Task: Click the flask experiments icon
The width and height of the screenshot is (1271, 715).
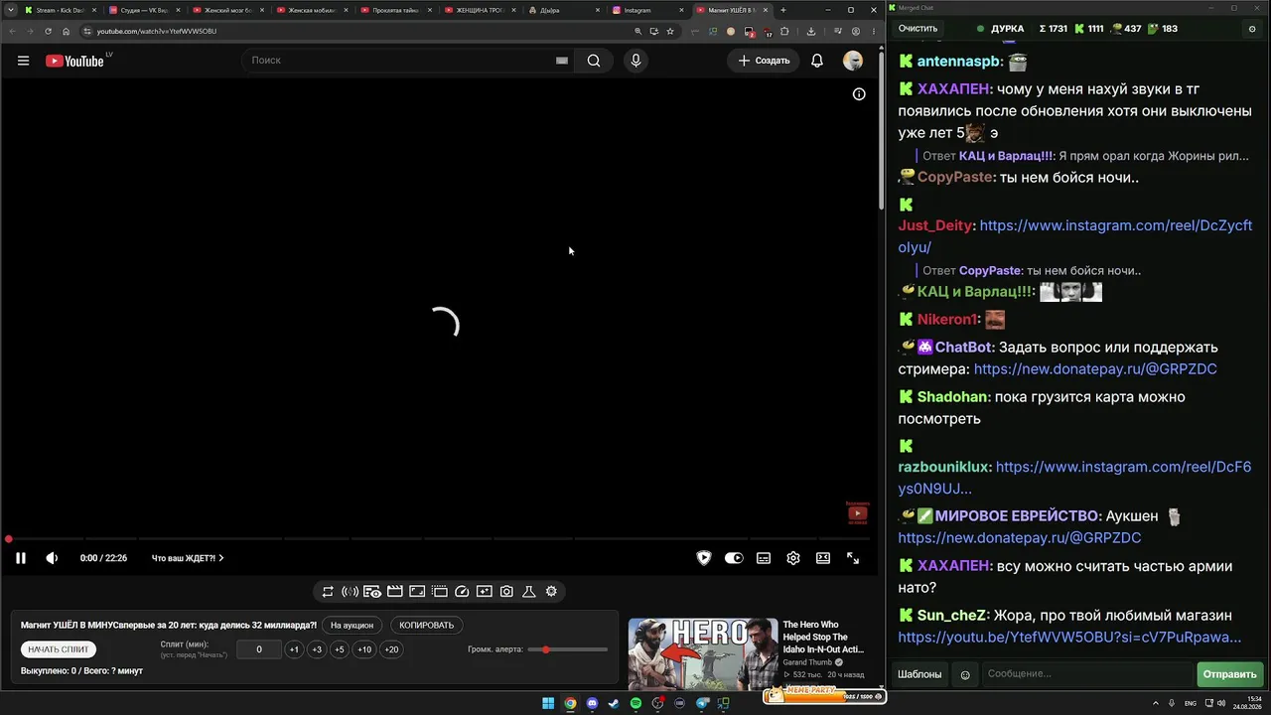Action: (x=529, y=592)
